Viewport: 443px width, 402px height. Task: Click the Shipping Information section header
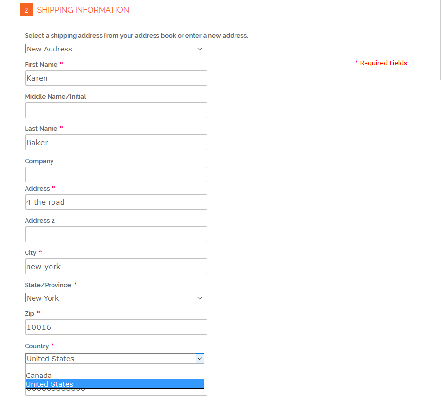click(x=82, y=10)
